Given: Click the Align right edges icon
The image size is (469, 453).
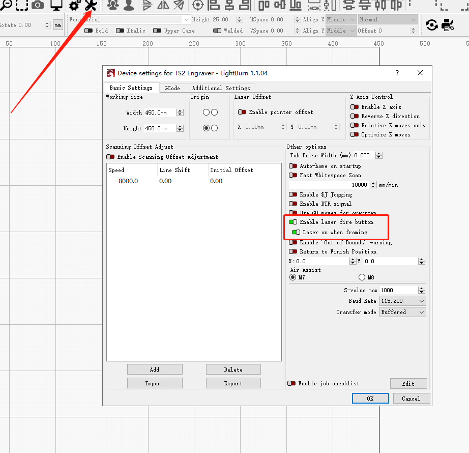Looking at the screenshot, I should tap(245, 5).
